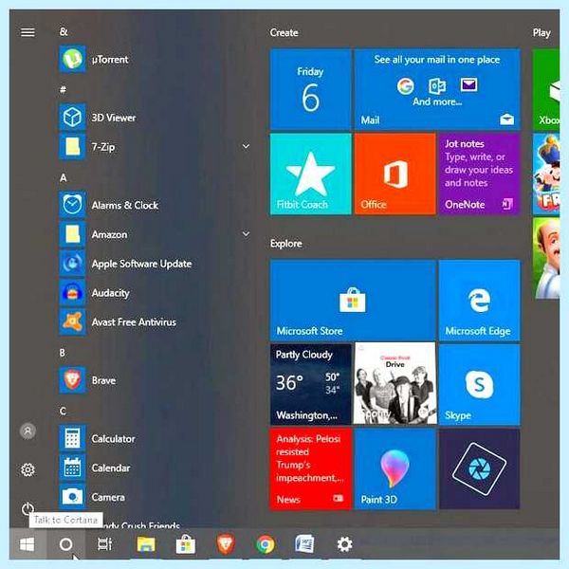569x569 pixels.
Task: Click the Explore group header
Action: coord(286,244)
